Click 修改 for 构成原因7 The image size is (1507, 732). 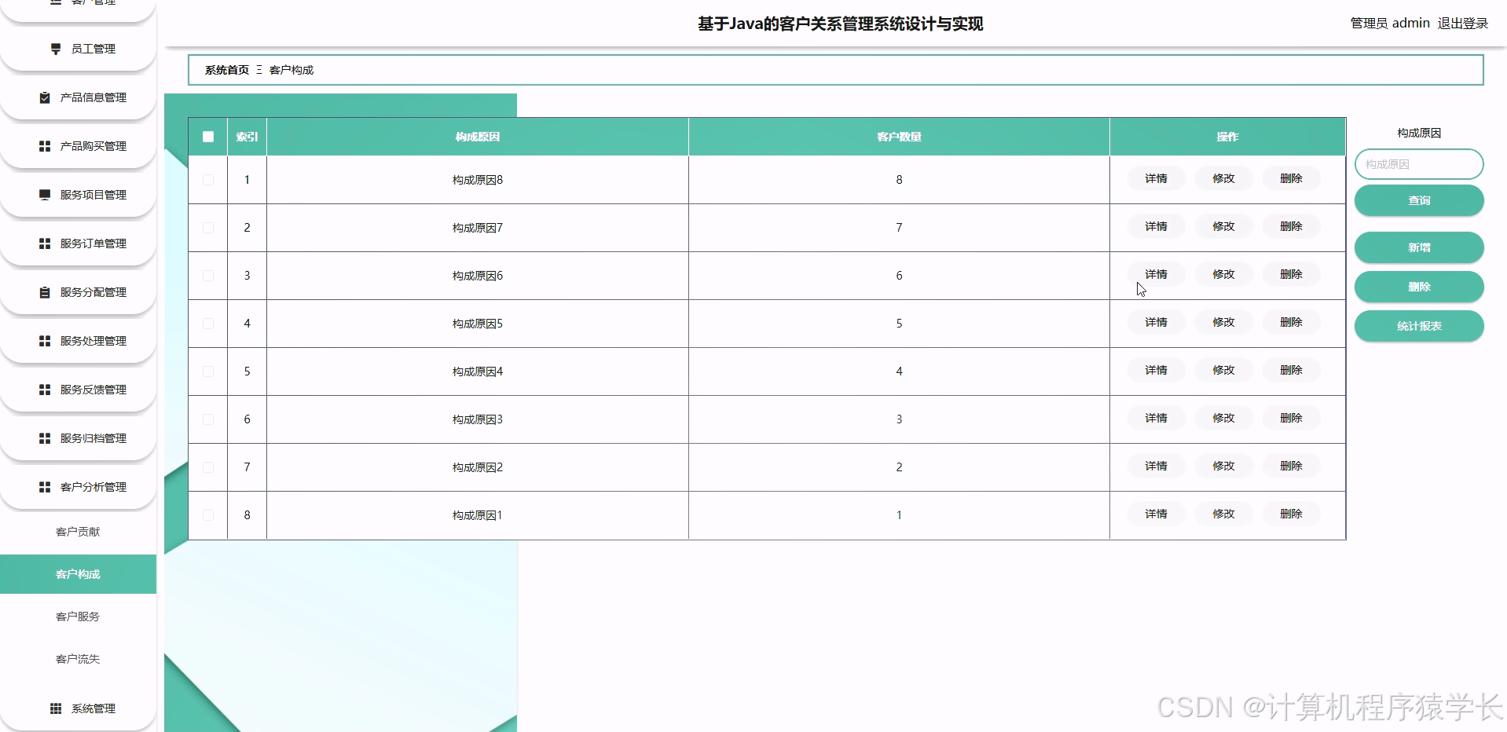click(1223, 227)
